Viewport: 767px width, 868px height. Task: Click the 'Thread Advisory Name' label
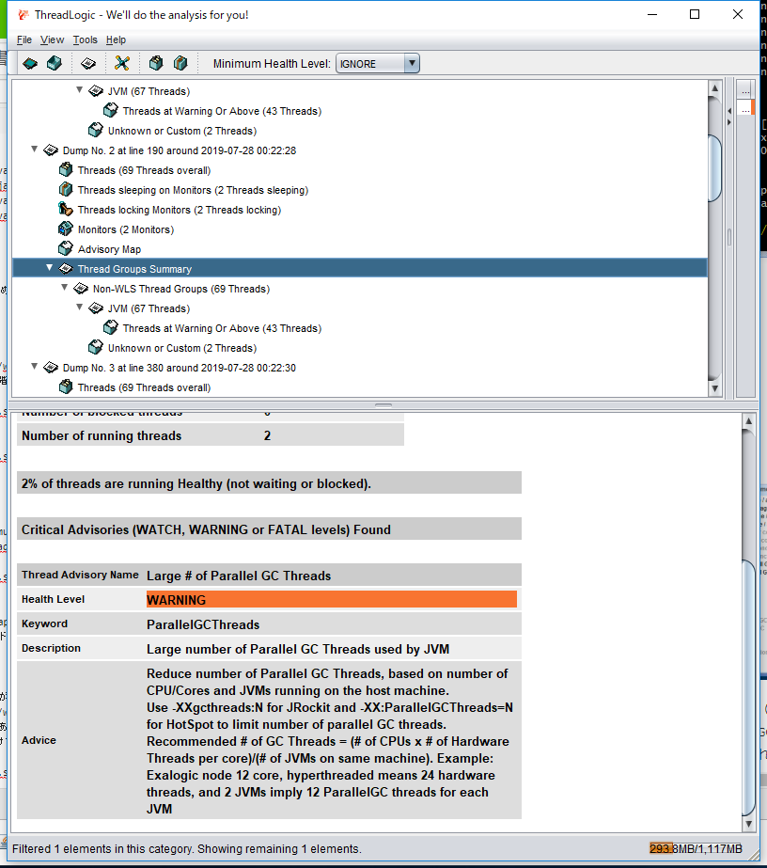click(x=80, y=575)
